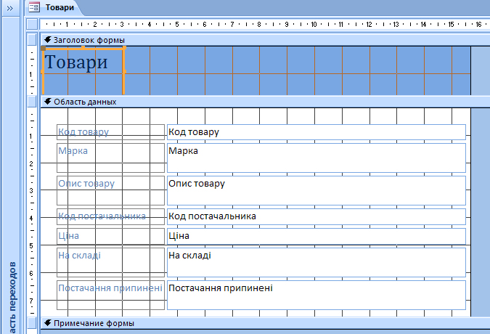Click the Ціна text box field
490x334 pixels.
[317, 236]
